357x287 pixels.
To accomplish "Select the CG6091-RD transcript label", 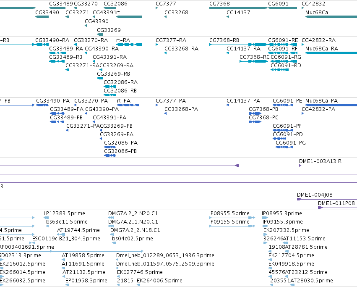I will [286, 66].
